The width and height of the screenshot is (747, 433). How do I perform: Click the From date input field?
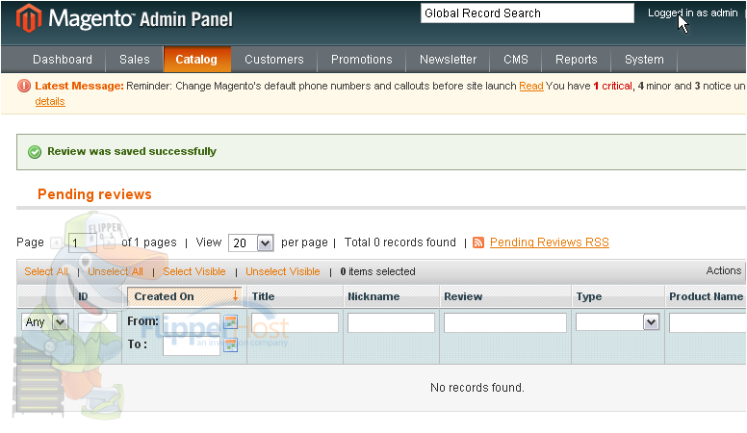(192, 322)
